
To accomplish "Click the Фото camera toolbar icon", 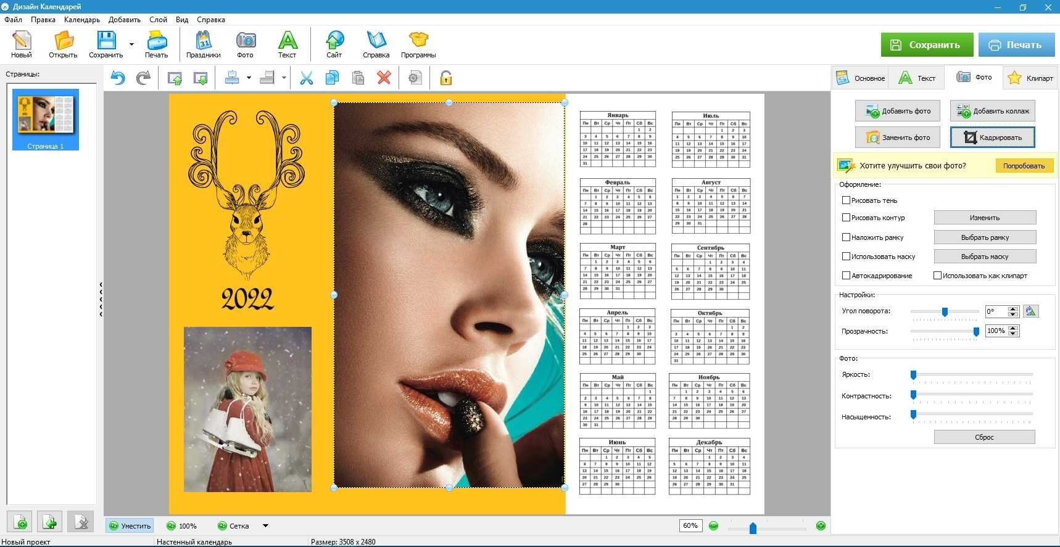I will [x=246, y=45].
